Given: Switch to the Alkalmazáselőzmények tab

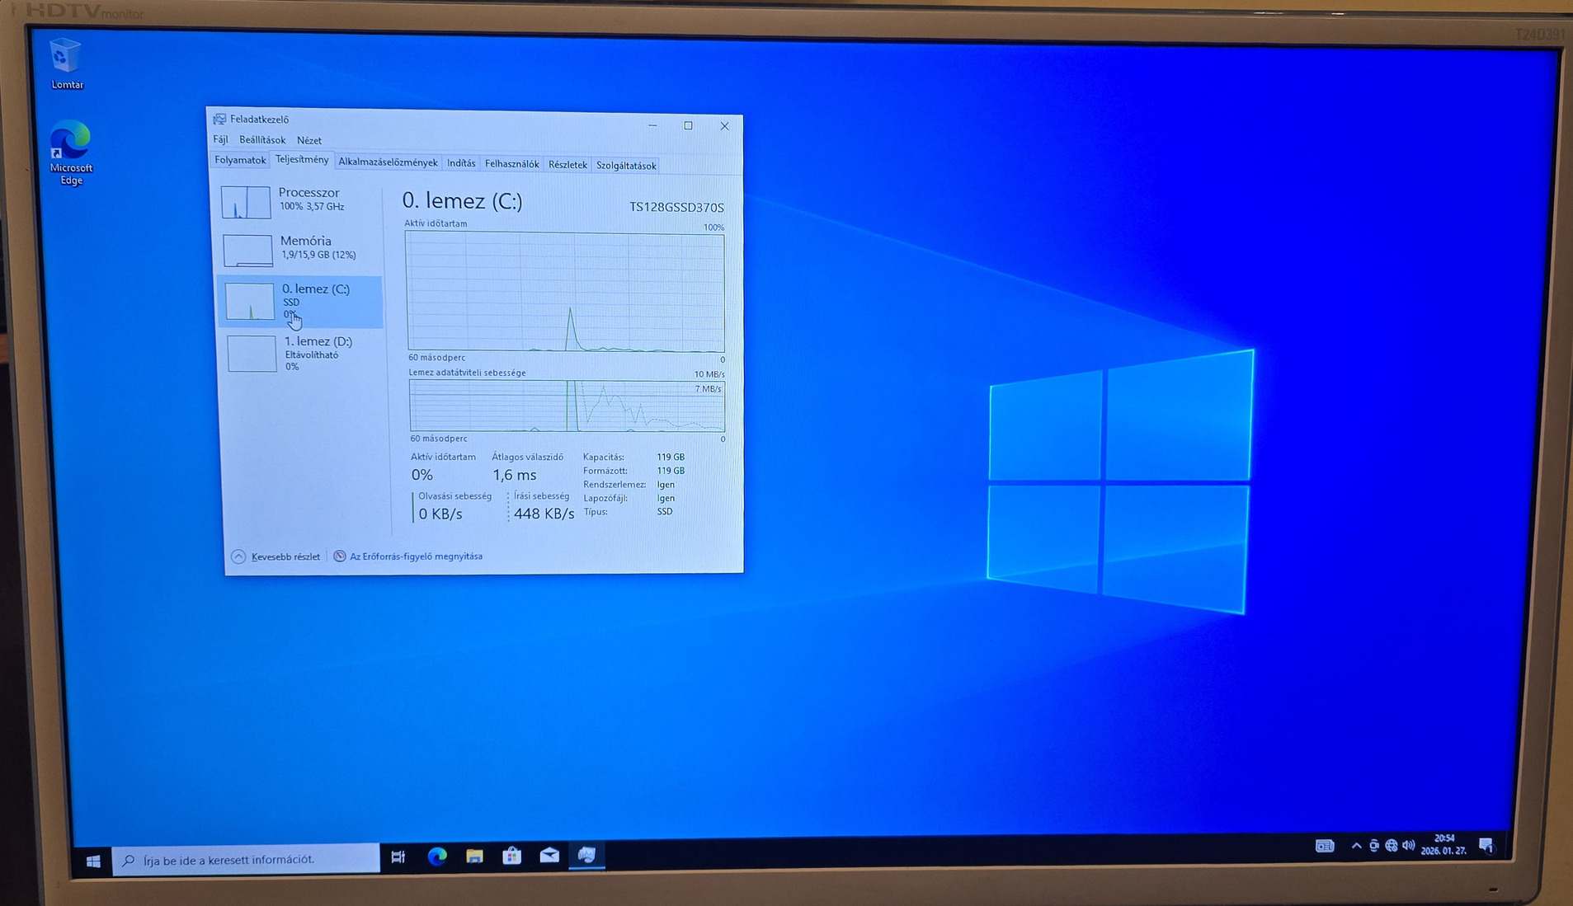Looking at the screenshot, I should pyautogui.click(x=388, y=162).
